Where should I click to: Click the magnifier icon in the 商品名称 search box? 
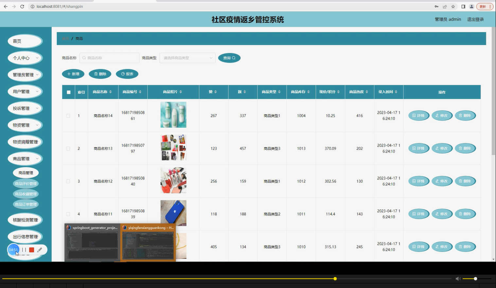pyautogui.click(x=84, y=58)
